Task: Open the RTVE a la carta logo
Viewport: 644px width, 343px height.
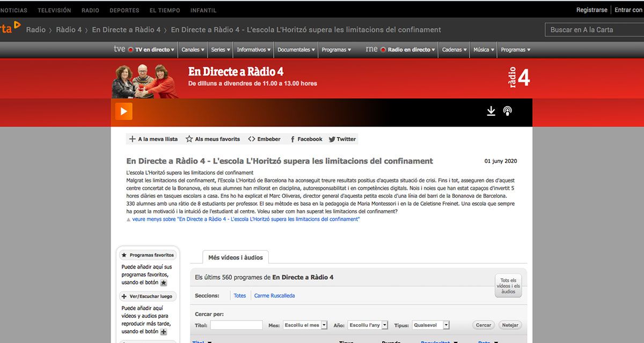Action: point(10,27)
